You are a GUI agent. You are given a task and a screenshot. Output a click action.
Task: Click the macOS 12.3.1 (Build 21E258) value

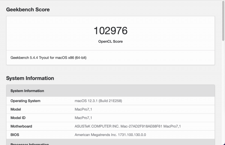[x=98, y=101]
